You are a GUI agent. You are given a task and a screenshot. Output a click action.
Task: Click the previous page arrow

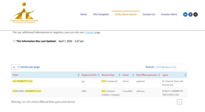click(x=174, y=102)
